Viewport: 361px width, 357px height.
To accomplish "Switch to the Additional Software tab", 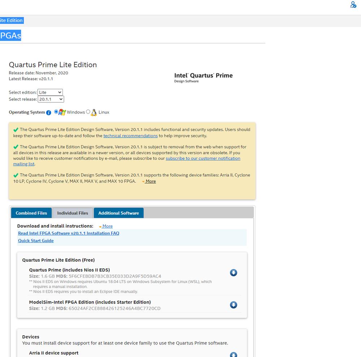I will [119, 213].
